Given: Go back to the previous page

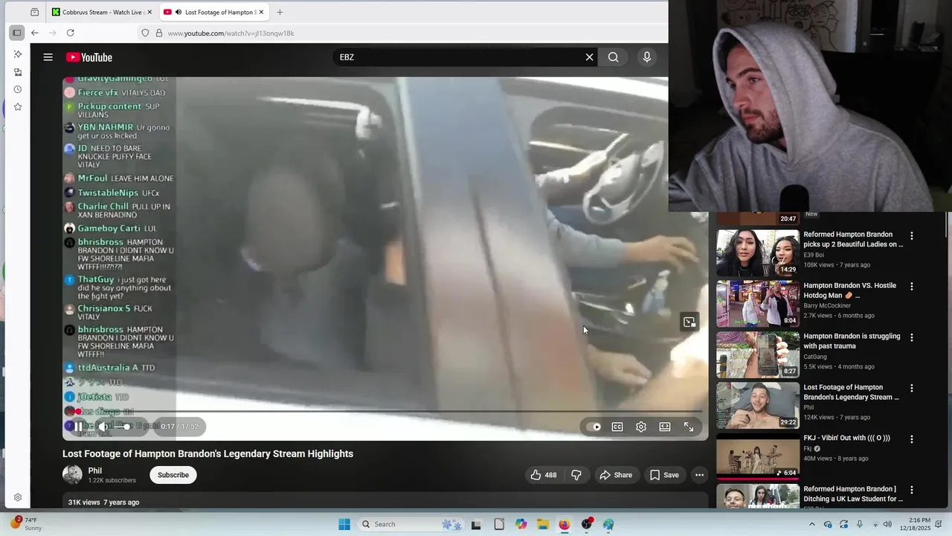Looking at the screenshot, I should (x=34, y=33).
